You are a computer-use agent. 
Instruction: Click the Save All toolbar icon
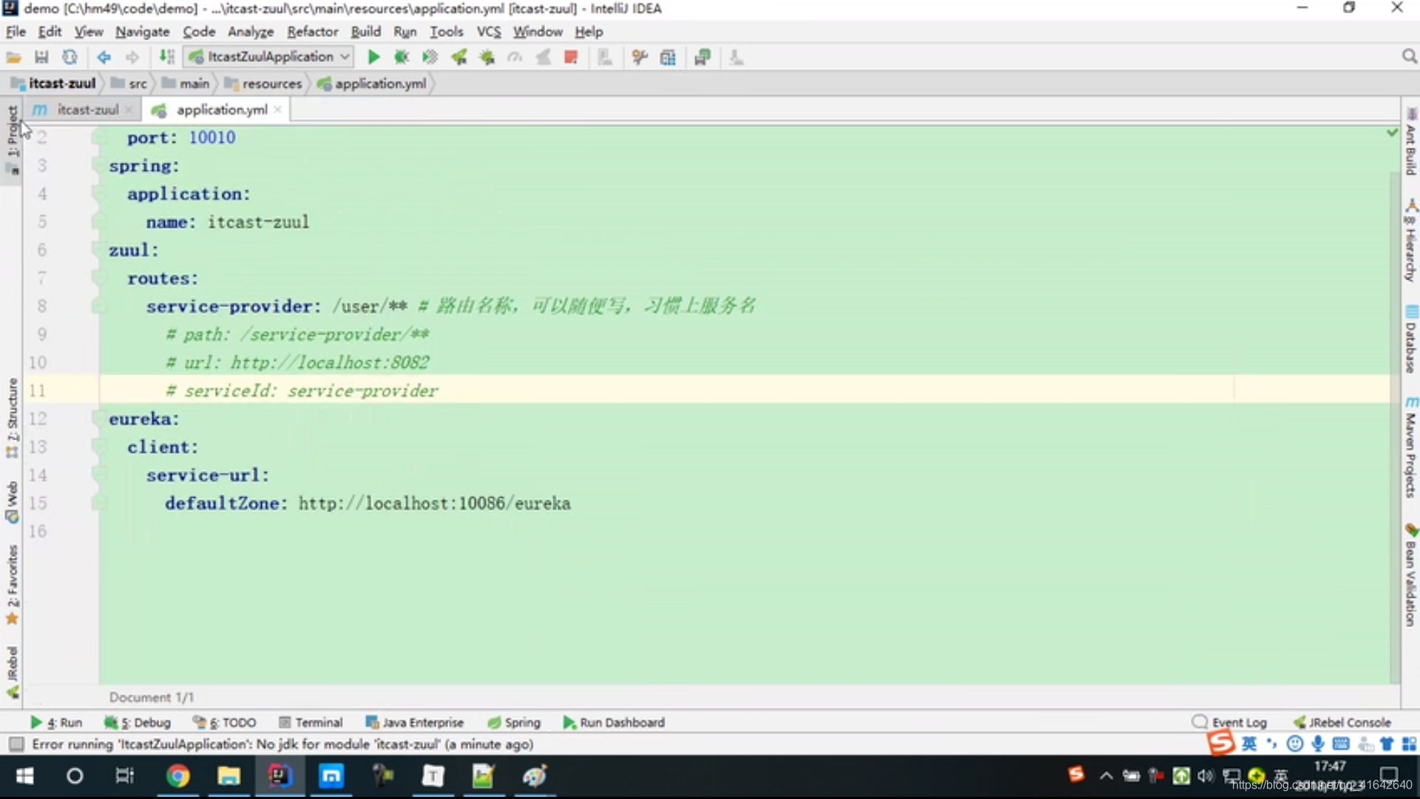tap(41, 57)
